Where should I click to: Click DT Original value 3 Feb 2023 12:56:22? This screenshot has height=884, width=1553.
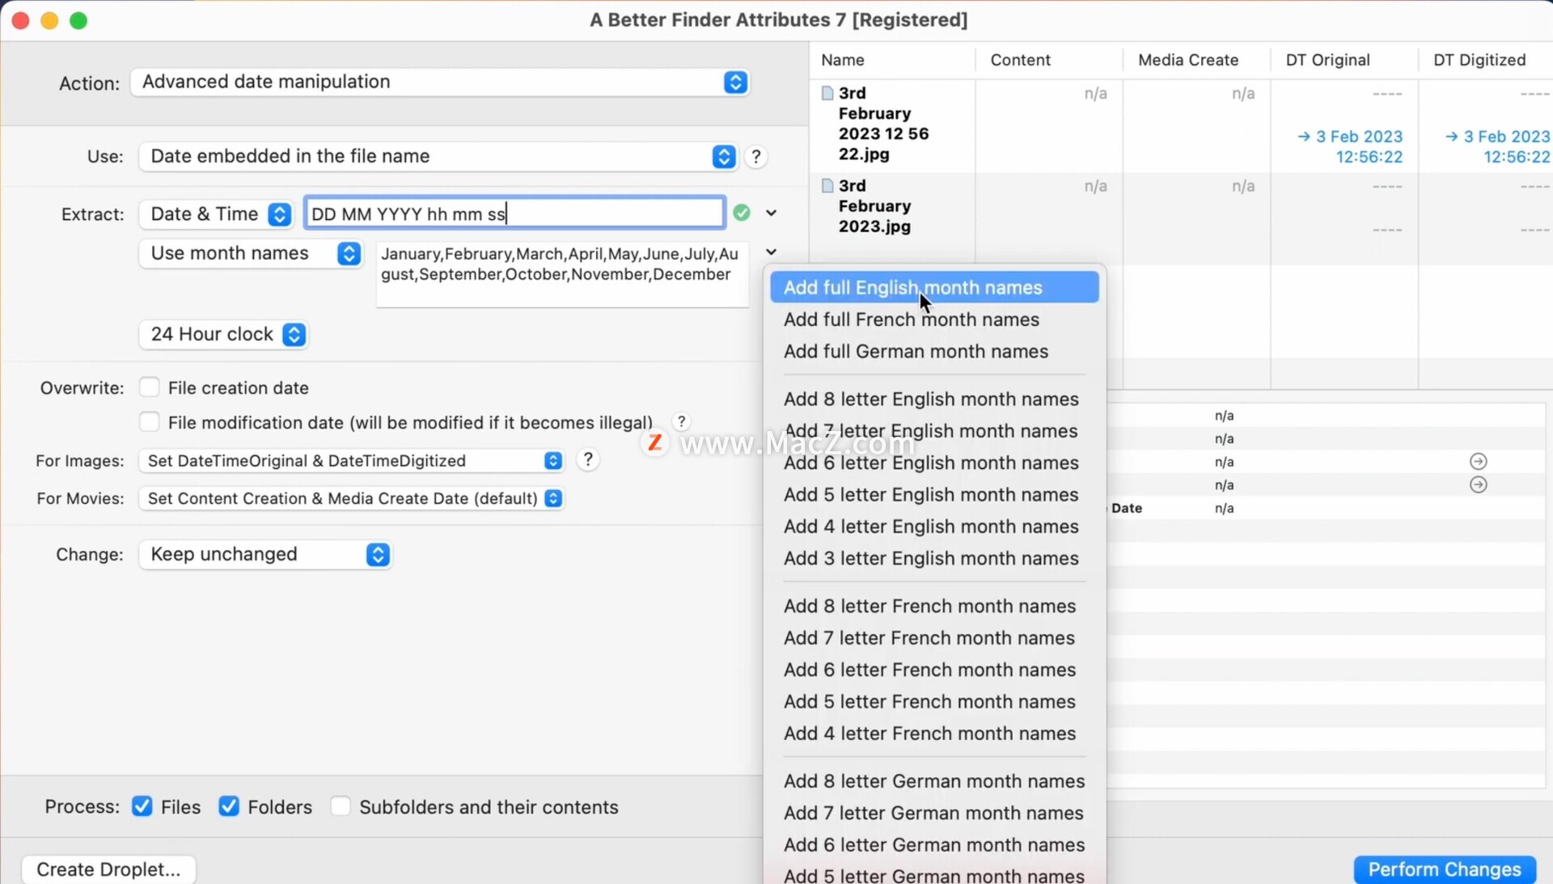(x=1350, y=146)
